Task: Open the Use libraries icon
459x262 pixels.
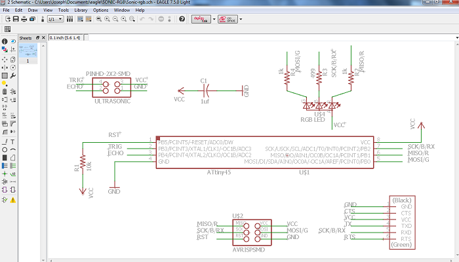Action: point(70,19)
